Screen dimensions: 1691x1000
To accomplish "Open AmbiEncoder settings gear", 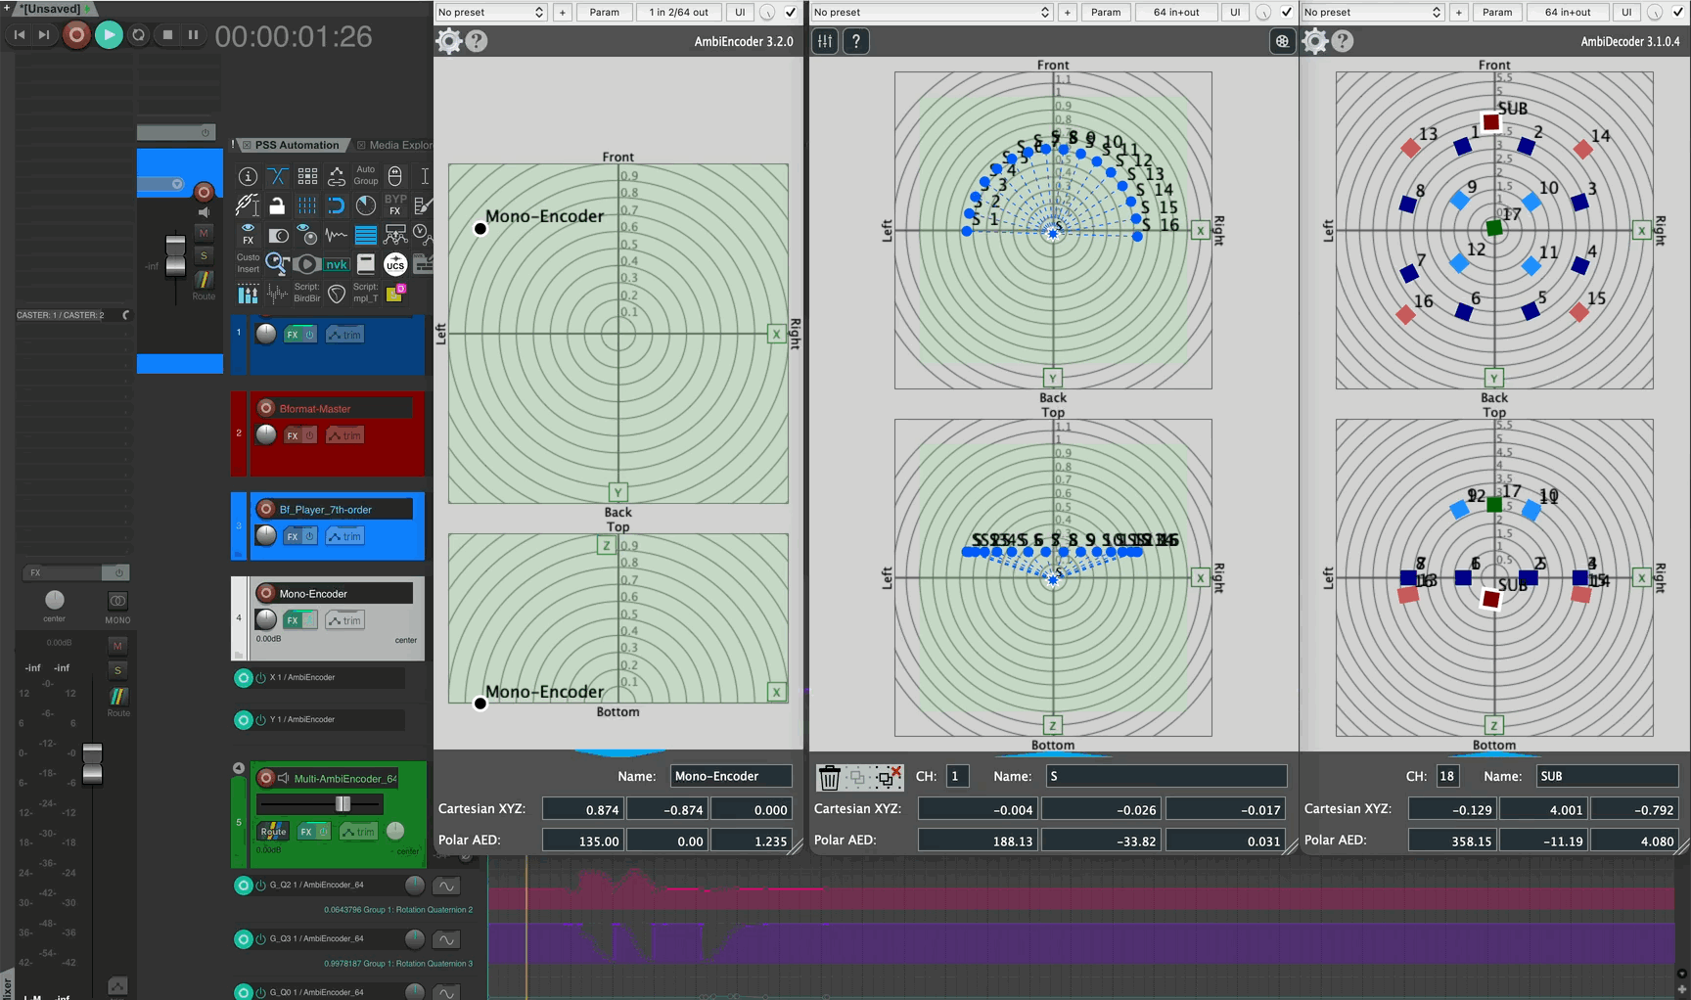I will point(448,41).
